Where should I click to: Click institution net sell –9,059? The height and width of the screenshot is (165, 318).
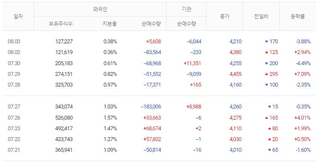[x=194, y=74]
